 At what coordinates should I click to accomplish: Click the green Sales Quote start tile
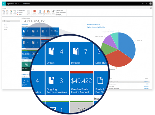(26, 66)
